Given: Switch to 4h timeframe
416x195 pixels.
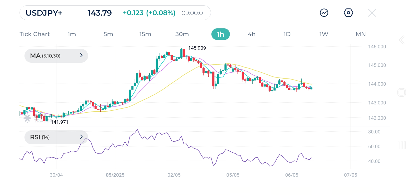Looking at the screenshot, I should (x=252, y=34).
